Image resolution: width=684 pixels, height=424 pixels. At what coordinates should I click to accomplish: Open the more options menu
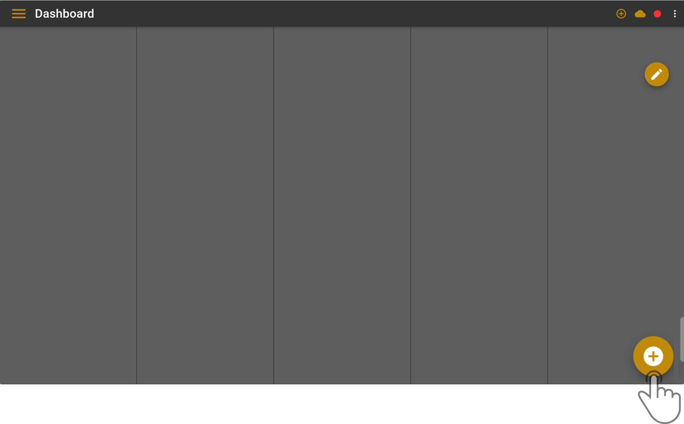point(675,14)
